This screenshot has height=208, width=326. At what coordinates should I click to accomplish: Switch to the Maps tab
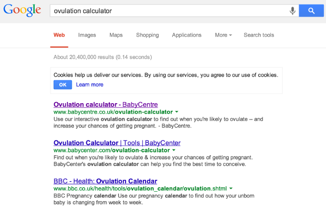point(116,35)
